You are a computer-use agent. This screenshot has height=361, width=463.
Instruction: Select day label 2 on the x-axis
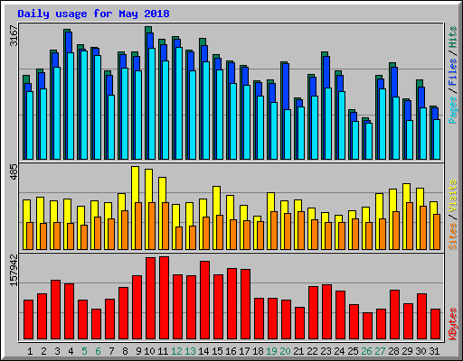click(x=43, y=351)
